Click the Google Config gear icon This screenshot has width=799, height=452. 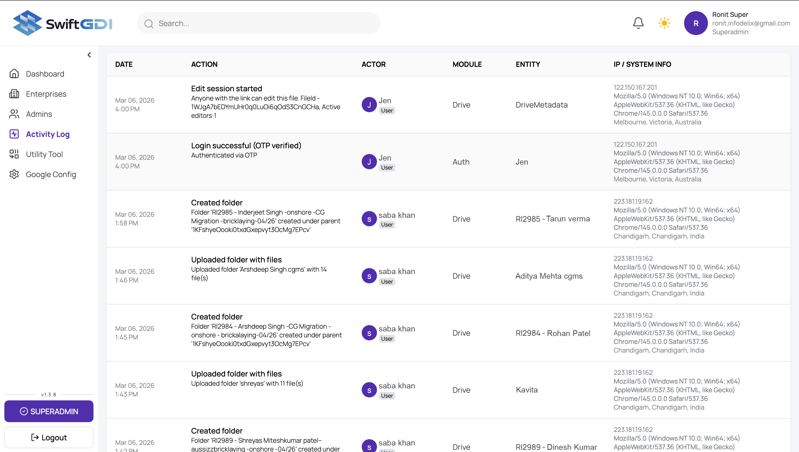click(x=14, y=174)
